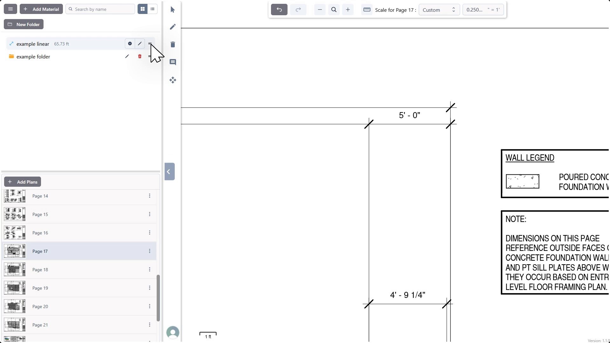Click the Page 14 thumbnail
The height and width of the screenshot is (343, 610).
[15, 196]
